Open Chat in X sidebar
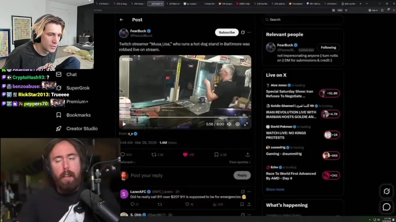 point(67,74)
